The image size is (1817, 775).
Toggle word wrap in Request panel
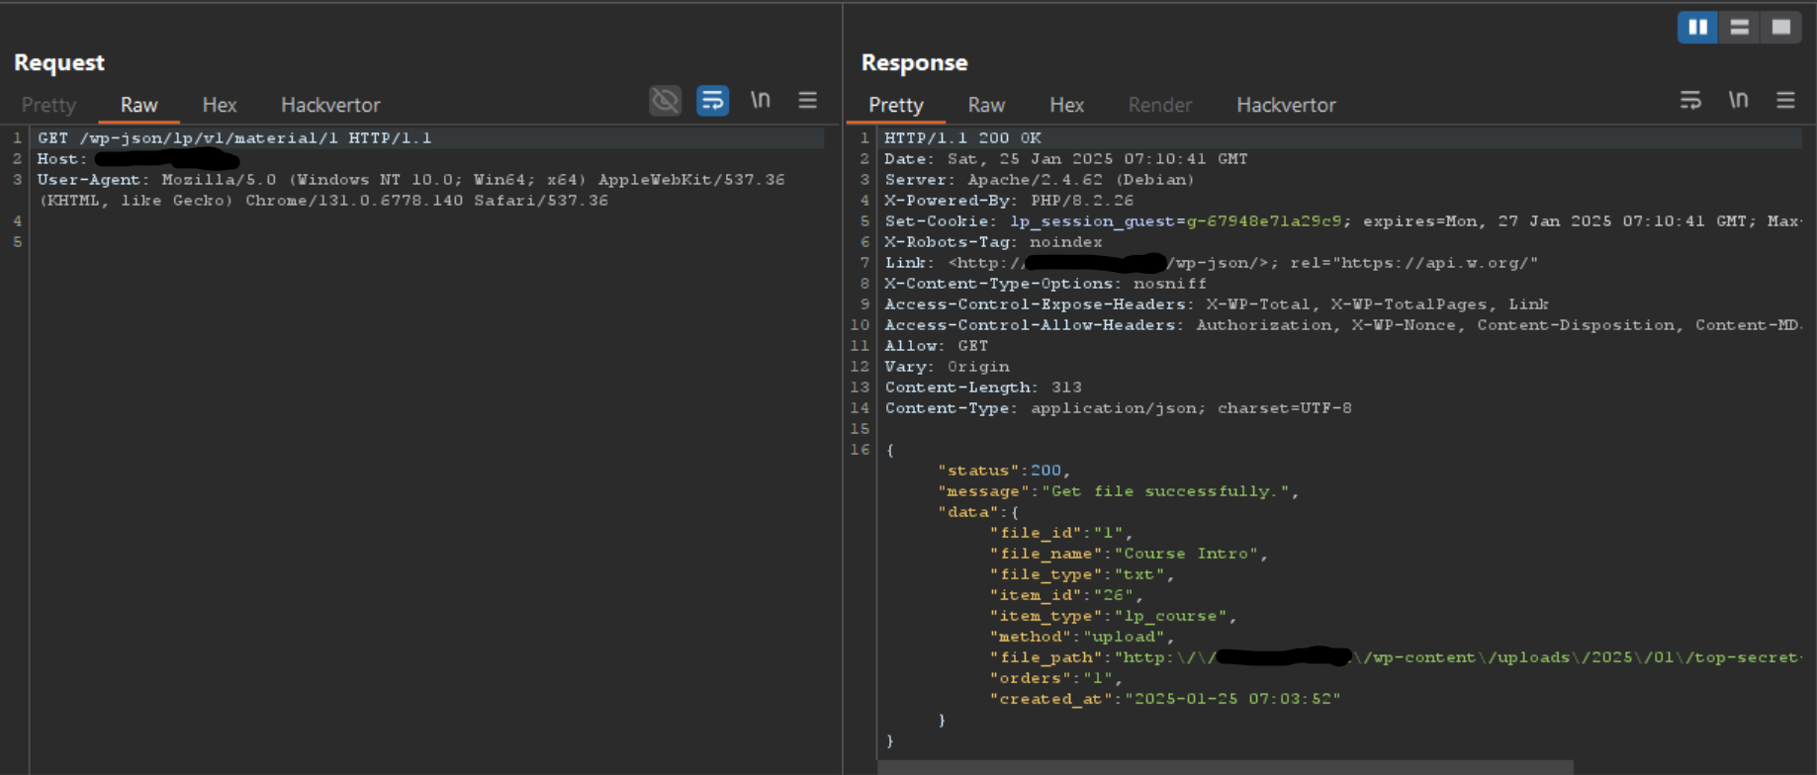tap(712, 100)
